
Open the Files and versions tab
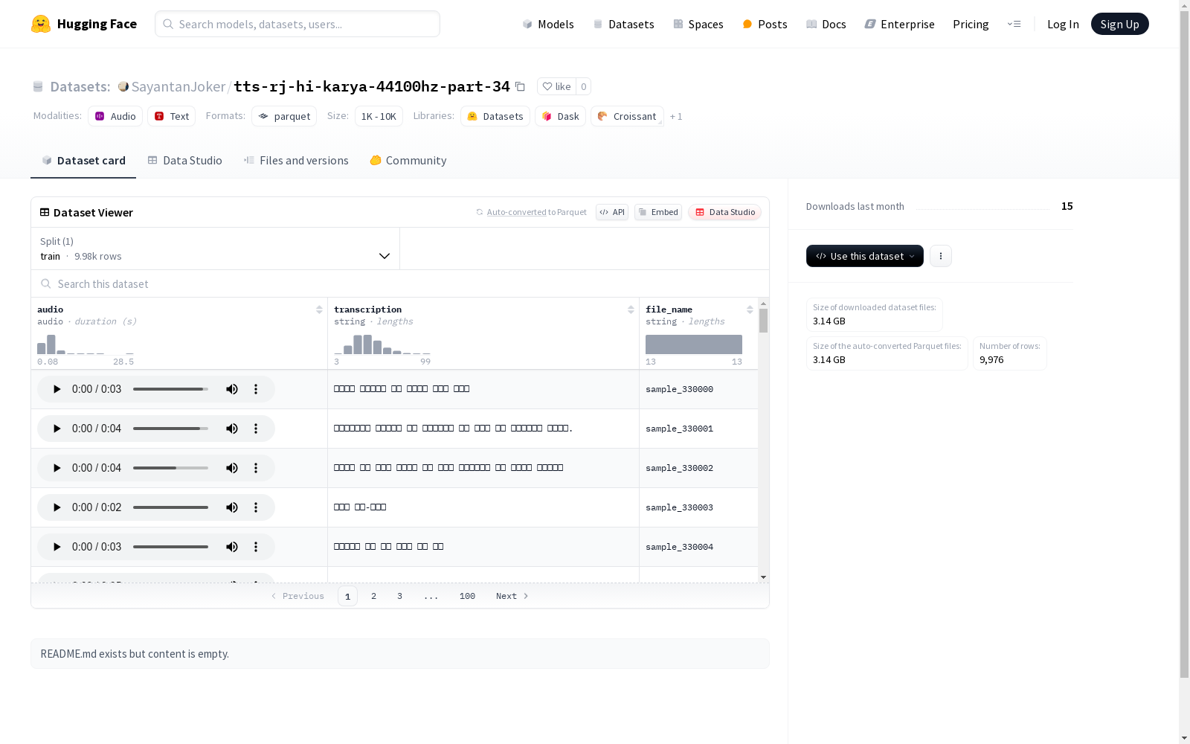[296, 161]
